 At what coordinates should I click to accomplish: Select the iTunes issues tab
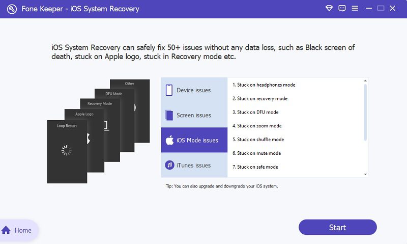point(194,165)
